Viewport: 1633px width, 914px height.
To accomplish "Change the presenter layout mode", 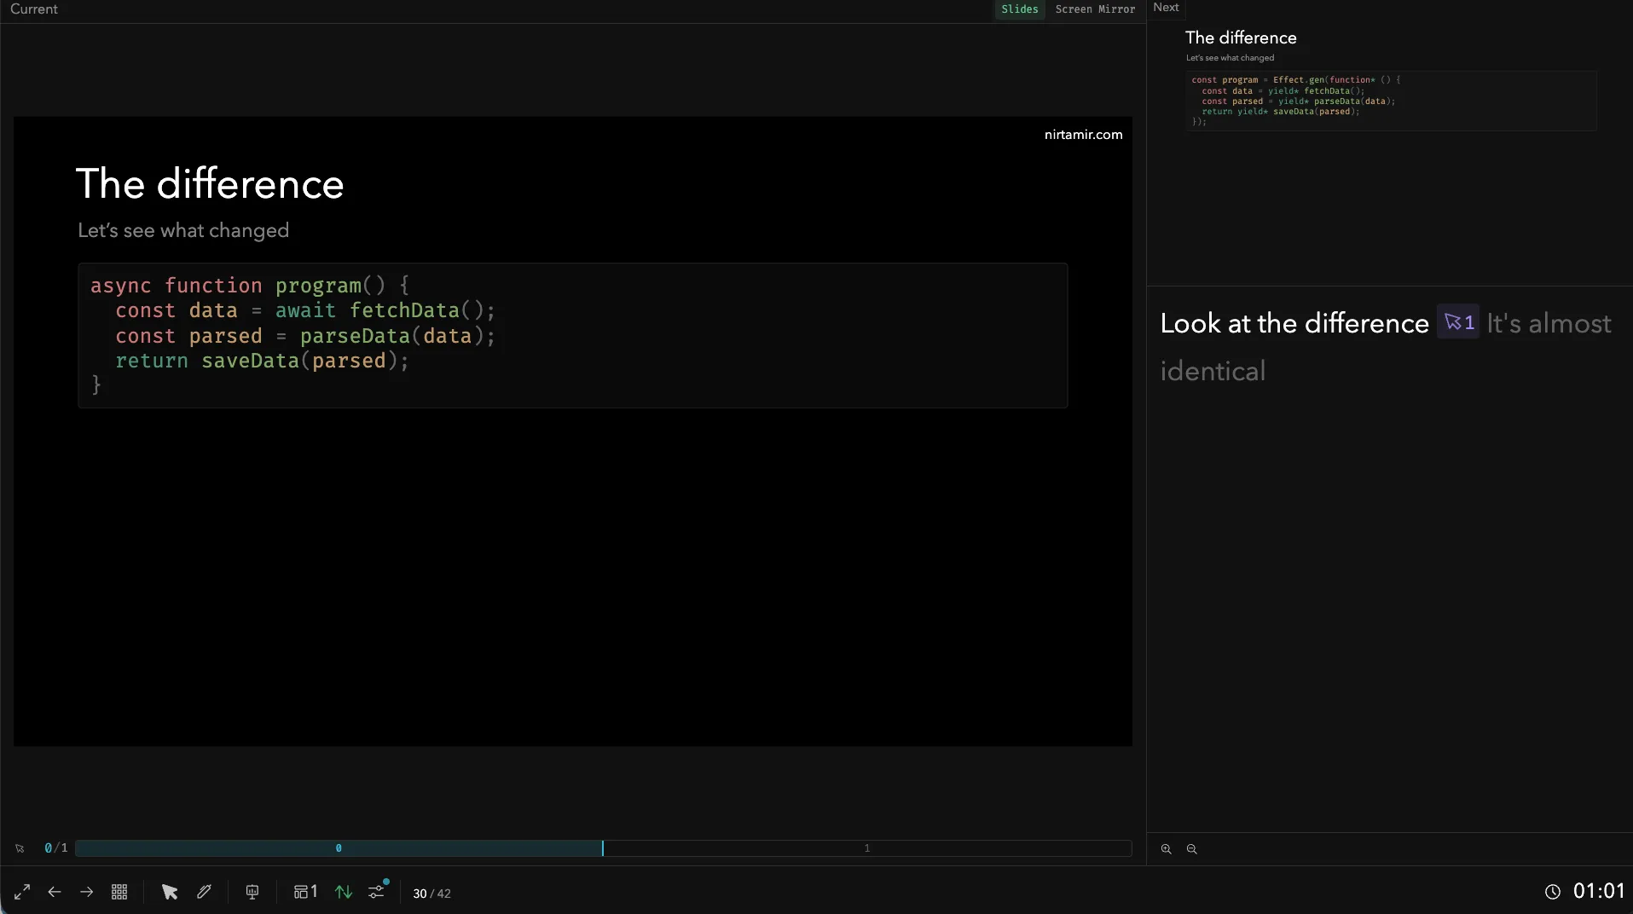I will pyautogui.click(x=305, y=892).
